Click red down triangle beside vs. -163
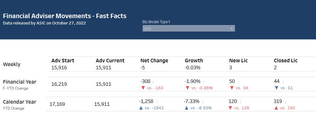This screenshot has width=316, height=136. tap(142, 88)
